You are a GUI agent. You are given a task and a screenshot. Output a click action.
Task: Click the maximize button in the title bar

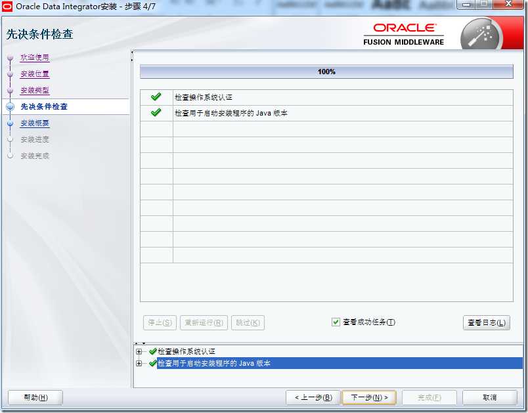tap(484, 4)
